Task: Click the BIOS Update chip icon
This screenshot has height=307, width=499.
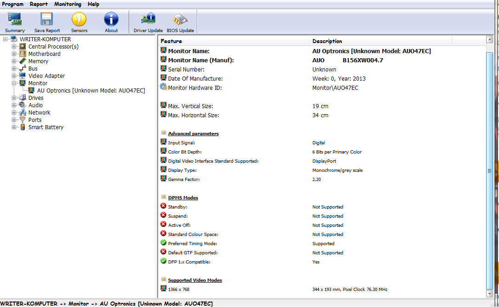Action: point(180,22)
